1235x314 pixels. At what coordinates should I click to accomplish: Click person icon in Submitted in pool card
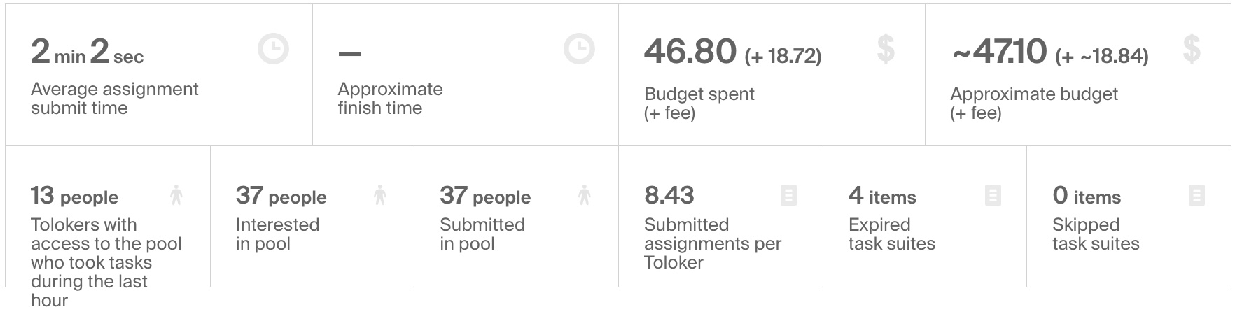585,195
